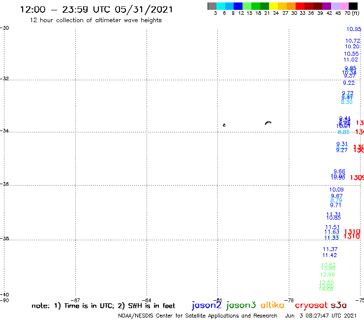Screen dimensions: 364x320
Task: Click the latitude axis label -38
Action: click(x=4, y=238)
